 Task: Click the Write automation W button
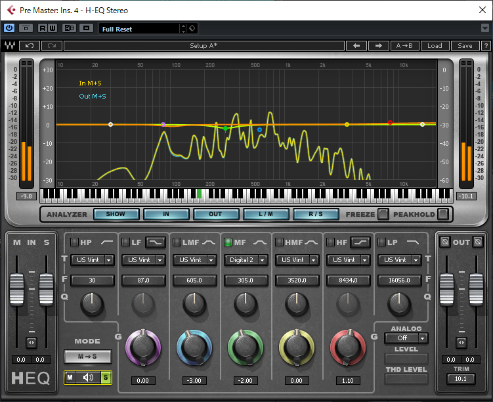pos(53,28)
